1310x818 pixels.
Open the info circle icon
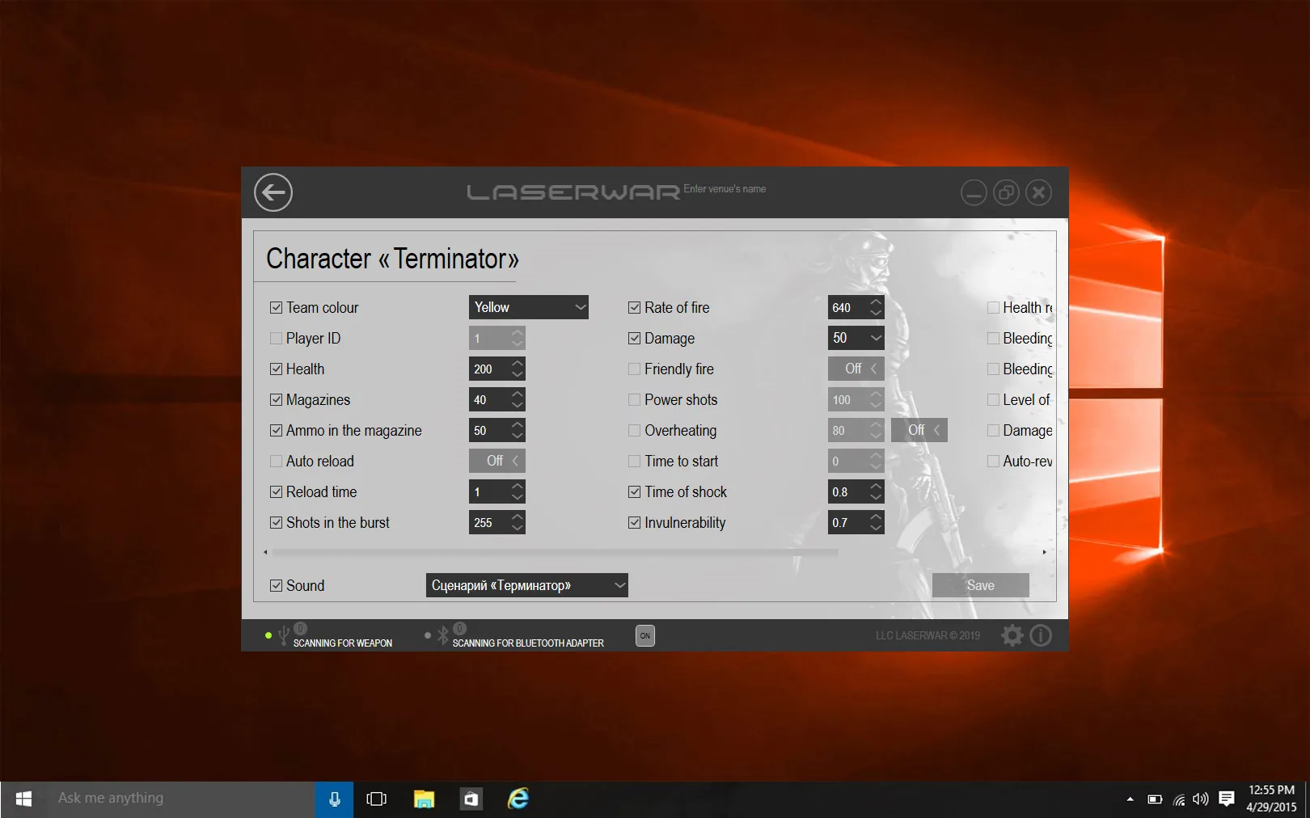pyautogui.click(x=1042, y=635)
